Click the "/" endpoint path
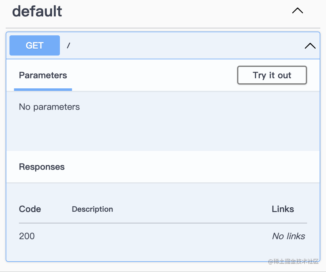Image resolution: width=326 pixels, height=272 pixels. 68,45
